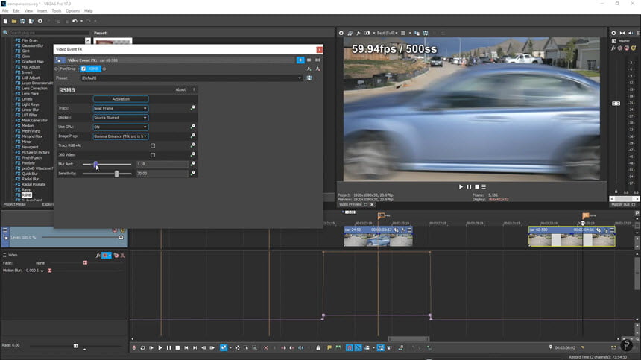
Task: Animate the Blur Amt parameter
Action: point(193,163)
